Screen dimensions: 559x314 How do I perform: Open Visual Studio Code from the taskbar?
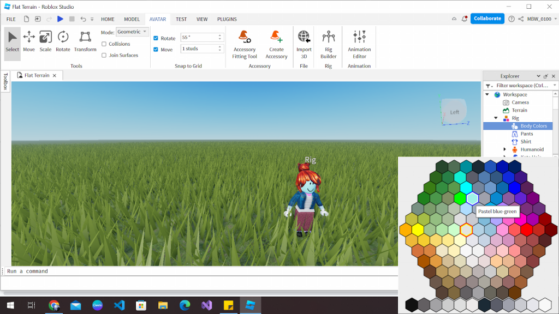(x=120, y=306)
